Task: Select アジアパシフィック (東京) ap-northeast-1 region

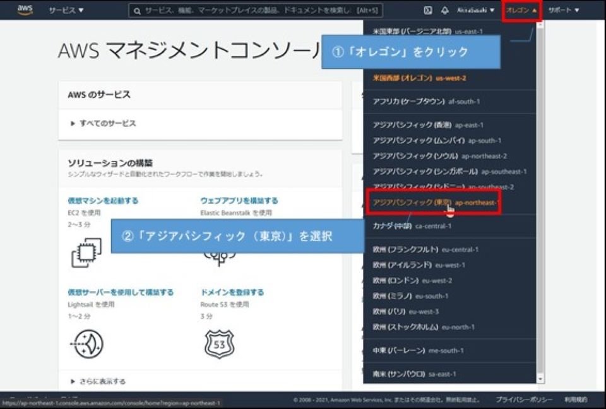Action: pyautogui.click(x=435, y=202)
